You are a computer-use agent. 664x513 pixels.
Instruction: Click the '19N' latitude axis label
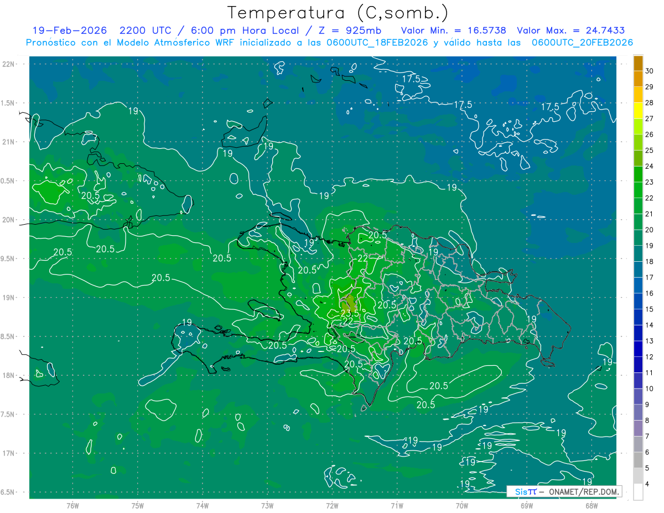coord(9,297)
